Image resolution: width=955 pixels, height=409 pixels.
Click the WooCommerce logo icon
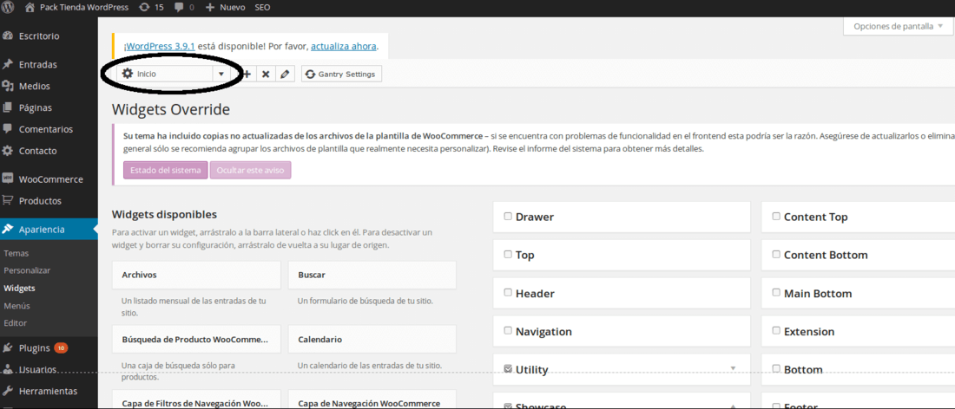[8, 179]
